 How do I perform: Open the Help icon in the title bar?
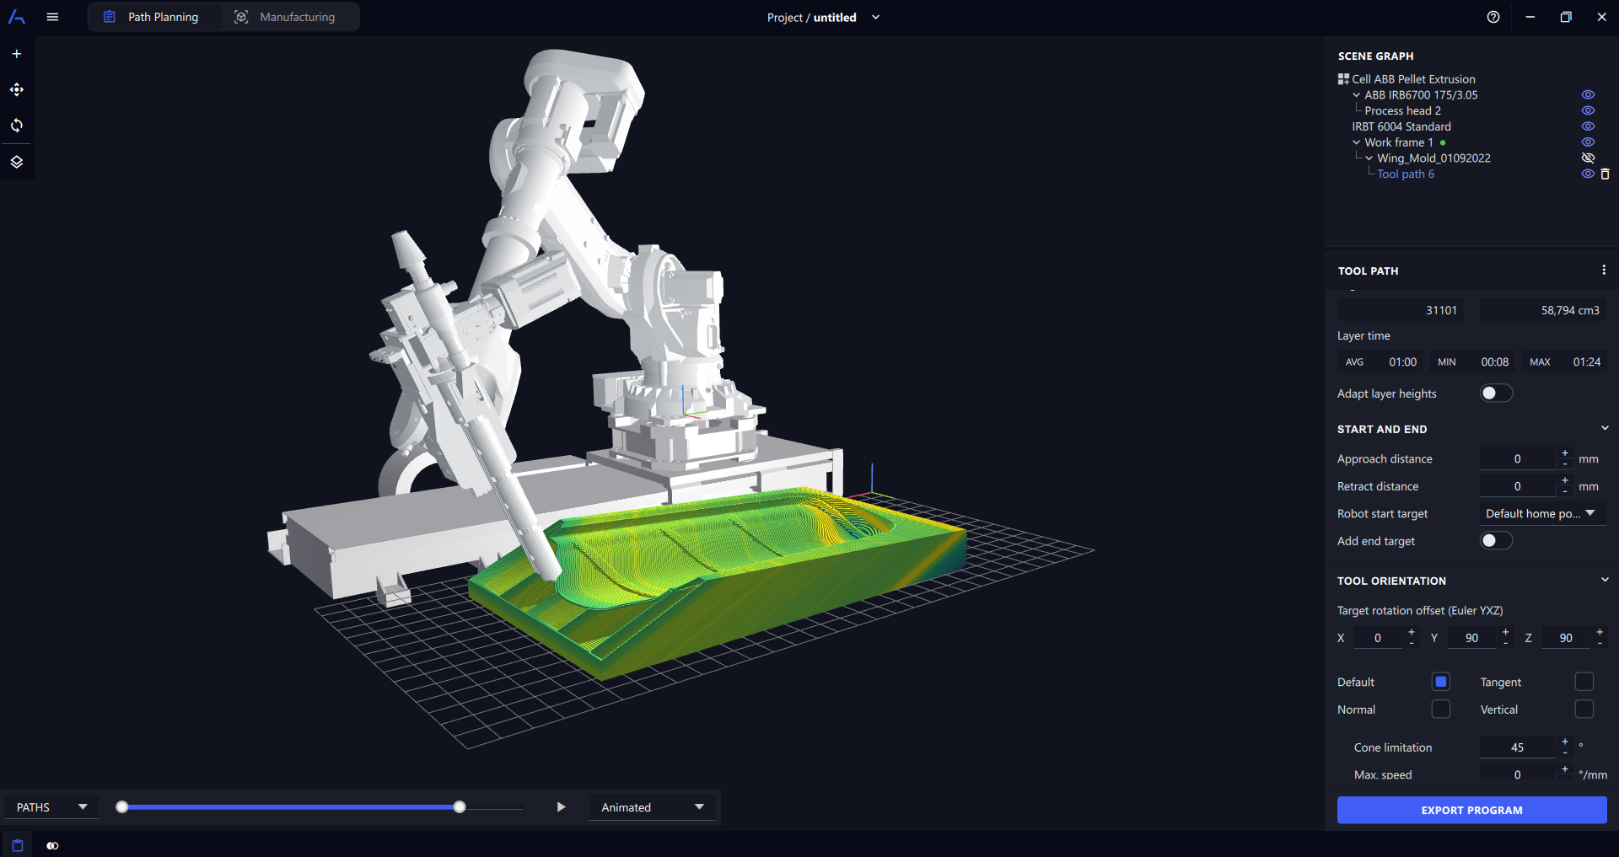pyautogui.click(x=1493, y=17)
